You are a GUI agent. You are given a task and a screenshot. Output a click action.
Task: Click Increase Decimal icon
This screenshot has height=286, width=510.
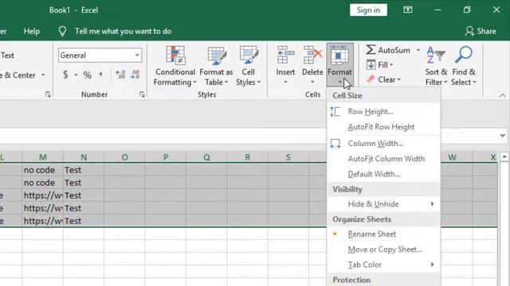(120, 75)
